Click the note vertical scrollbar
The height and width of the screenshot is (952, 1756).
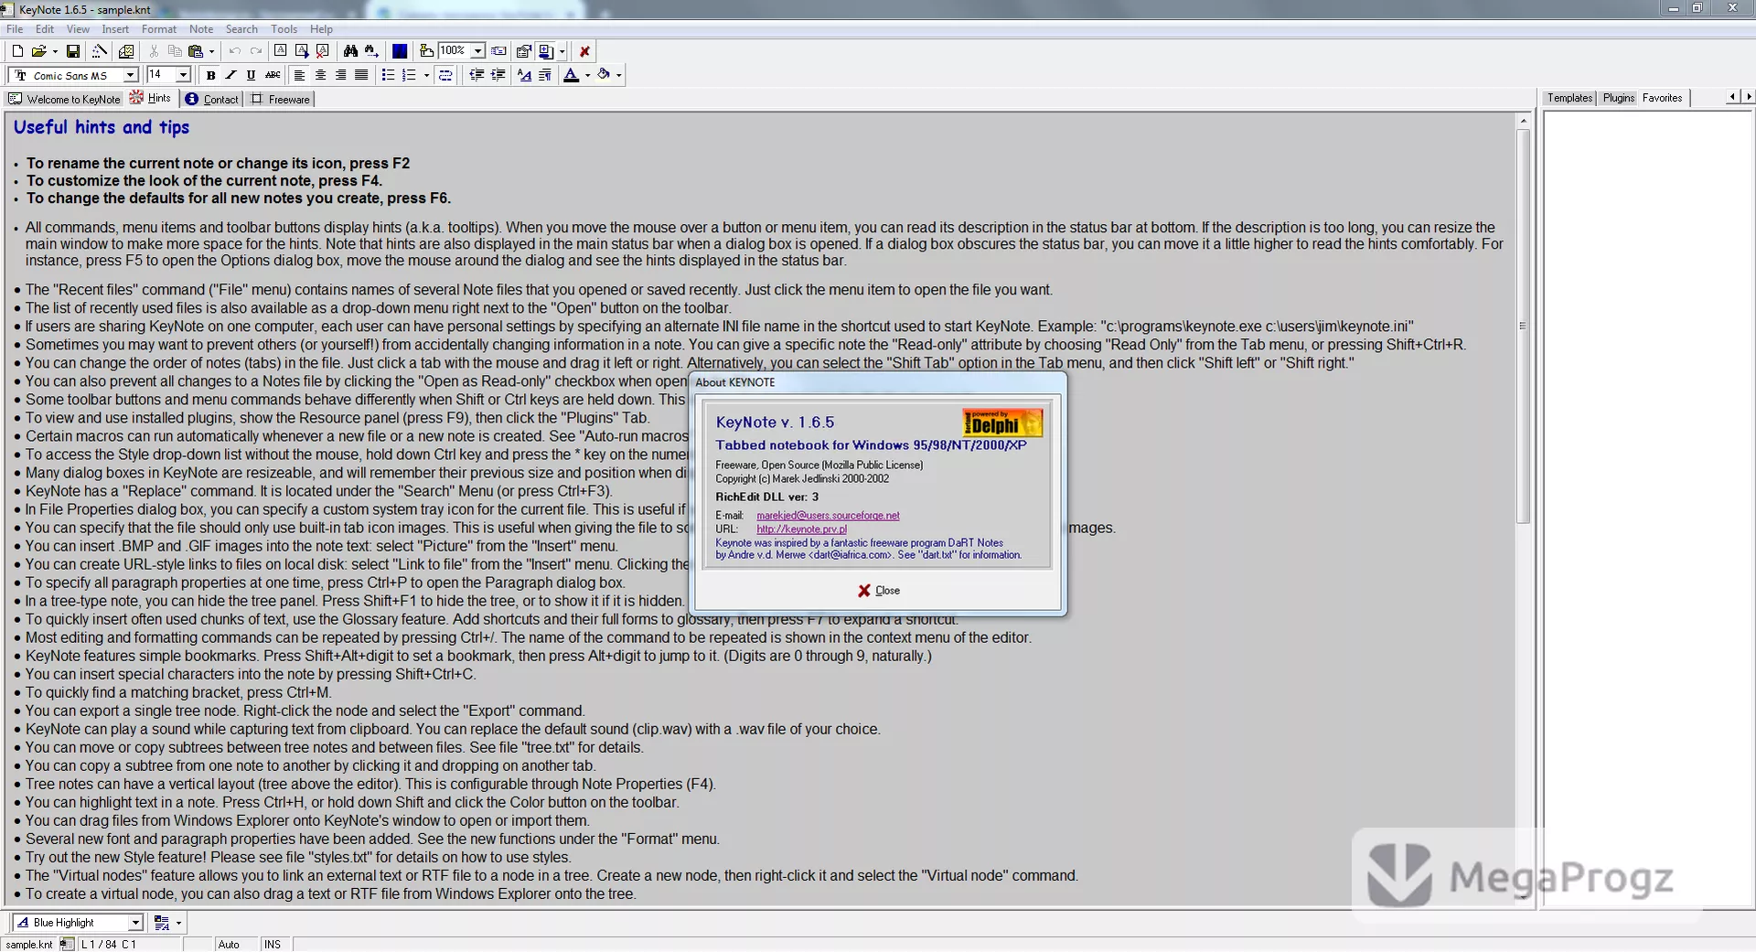(1523, 508)
